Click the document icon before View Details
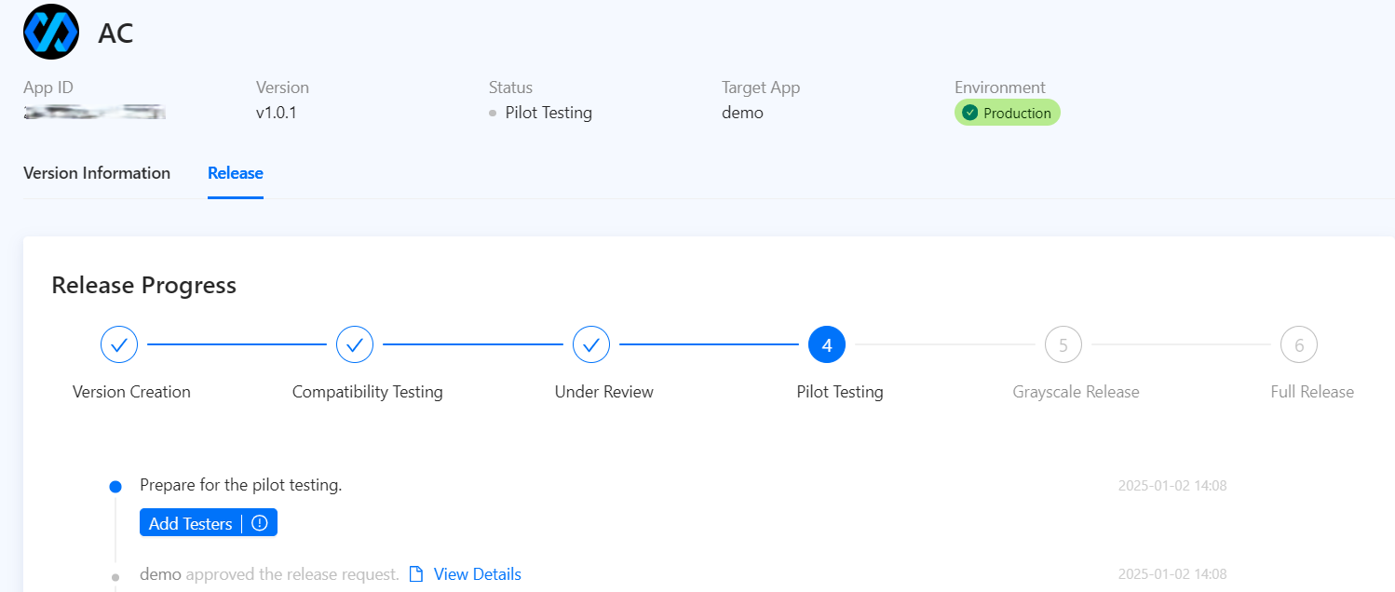 [x=416, y=574]
